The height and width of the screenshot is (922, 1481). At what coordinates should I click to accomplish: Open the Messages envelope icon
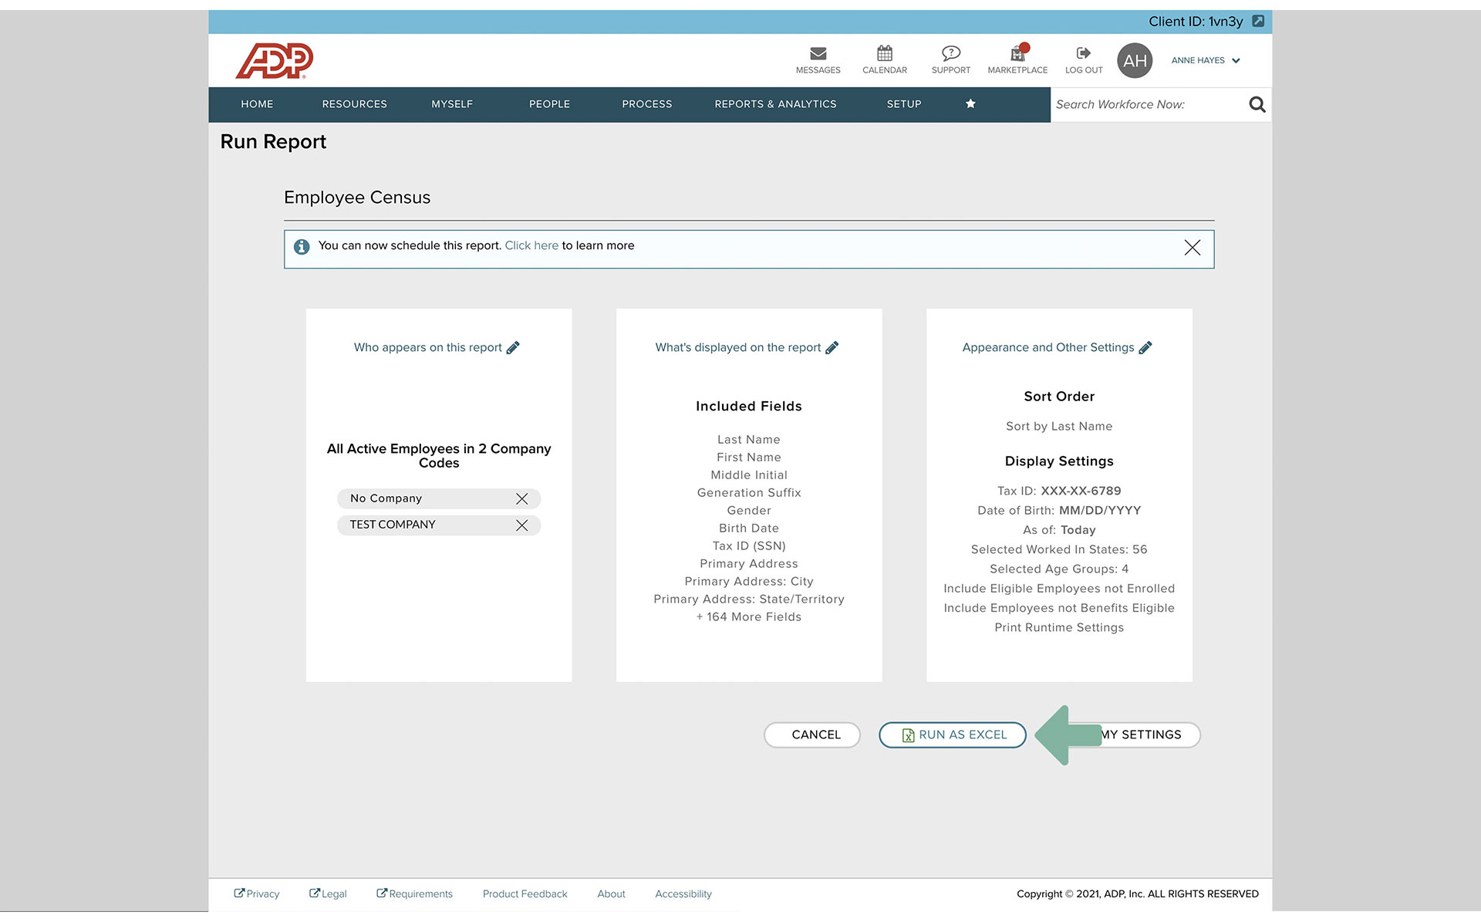(818, 53)
